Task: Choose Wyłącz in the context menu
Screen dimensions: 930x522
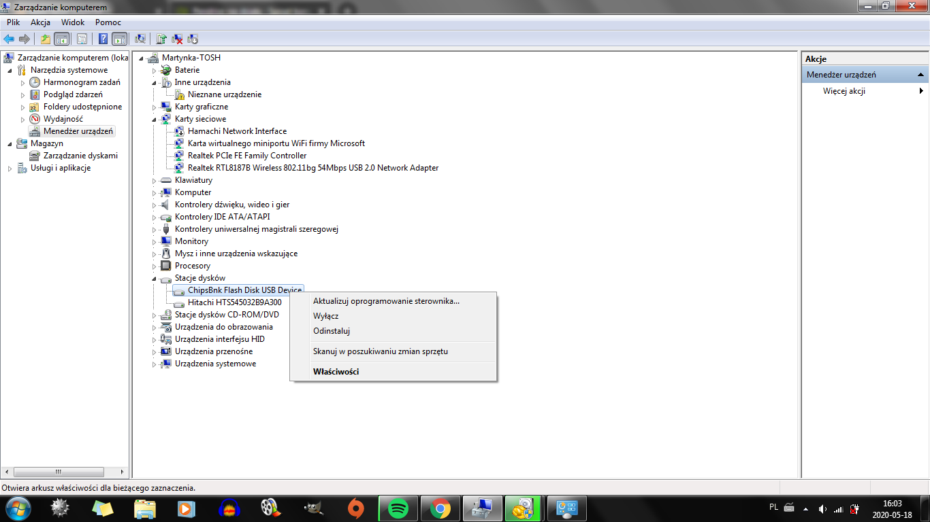Action: [x=394, y=316]
